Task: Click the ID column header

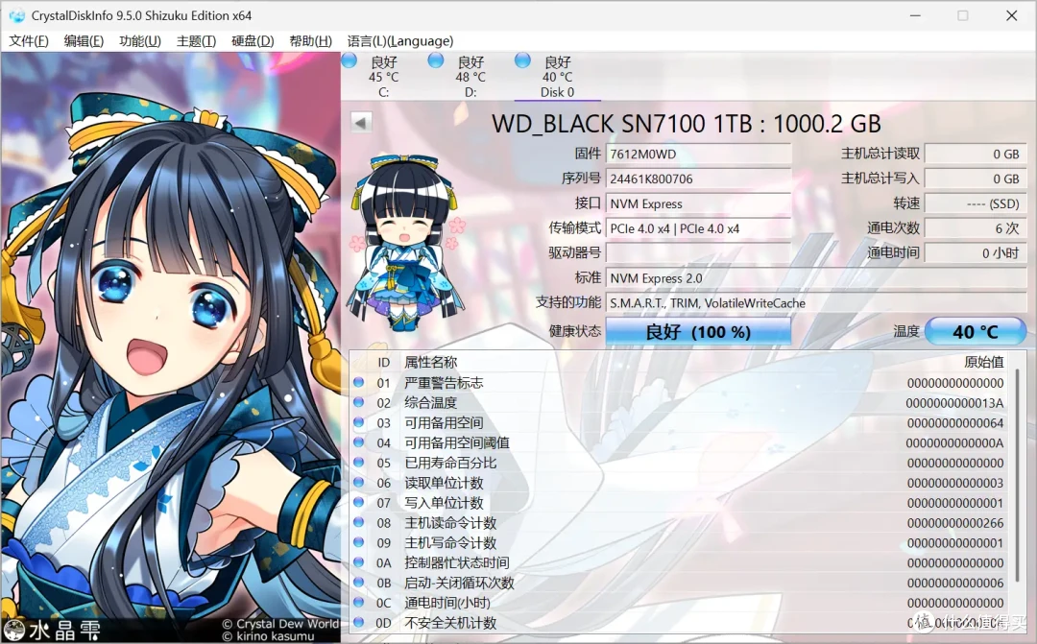Action: (x=383, y=363)
